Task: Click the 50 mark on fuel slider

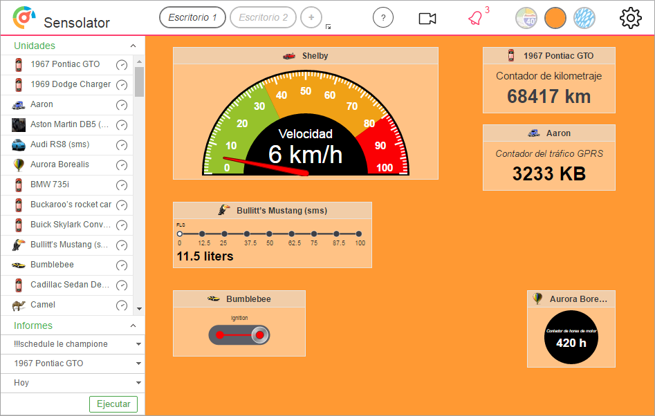Action: click(269, 234)
